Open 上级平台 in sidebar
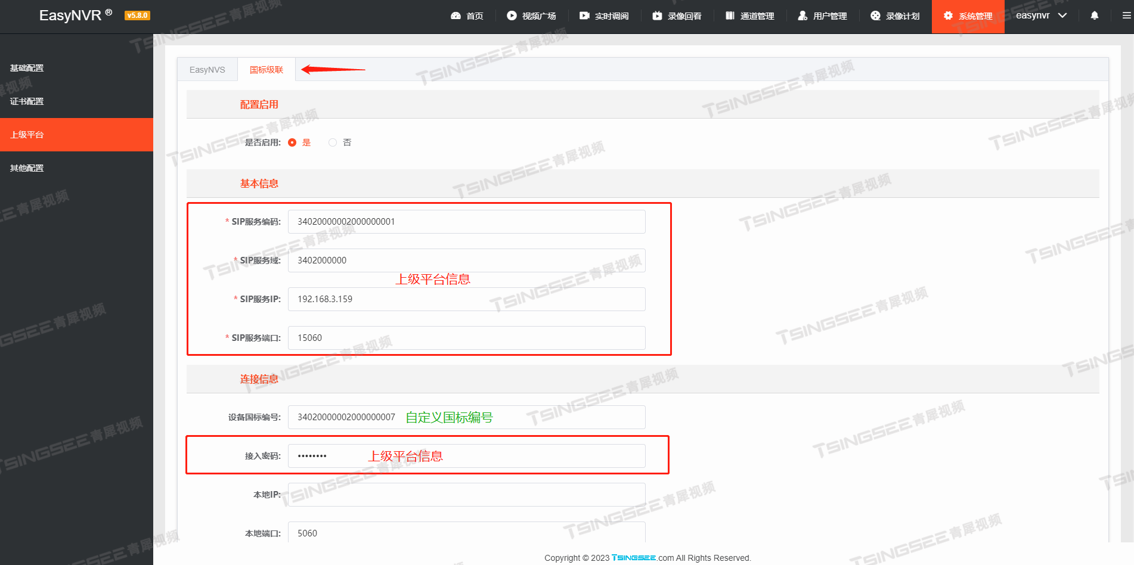The image size is (1134, 565). tap(76, 135)
